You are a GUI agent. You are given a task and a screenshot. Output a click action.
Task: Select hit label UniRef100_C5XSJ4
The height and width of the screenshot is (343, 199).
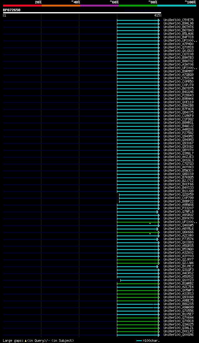[178, 78]
